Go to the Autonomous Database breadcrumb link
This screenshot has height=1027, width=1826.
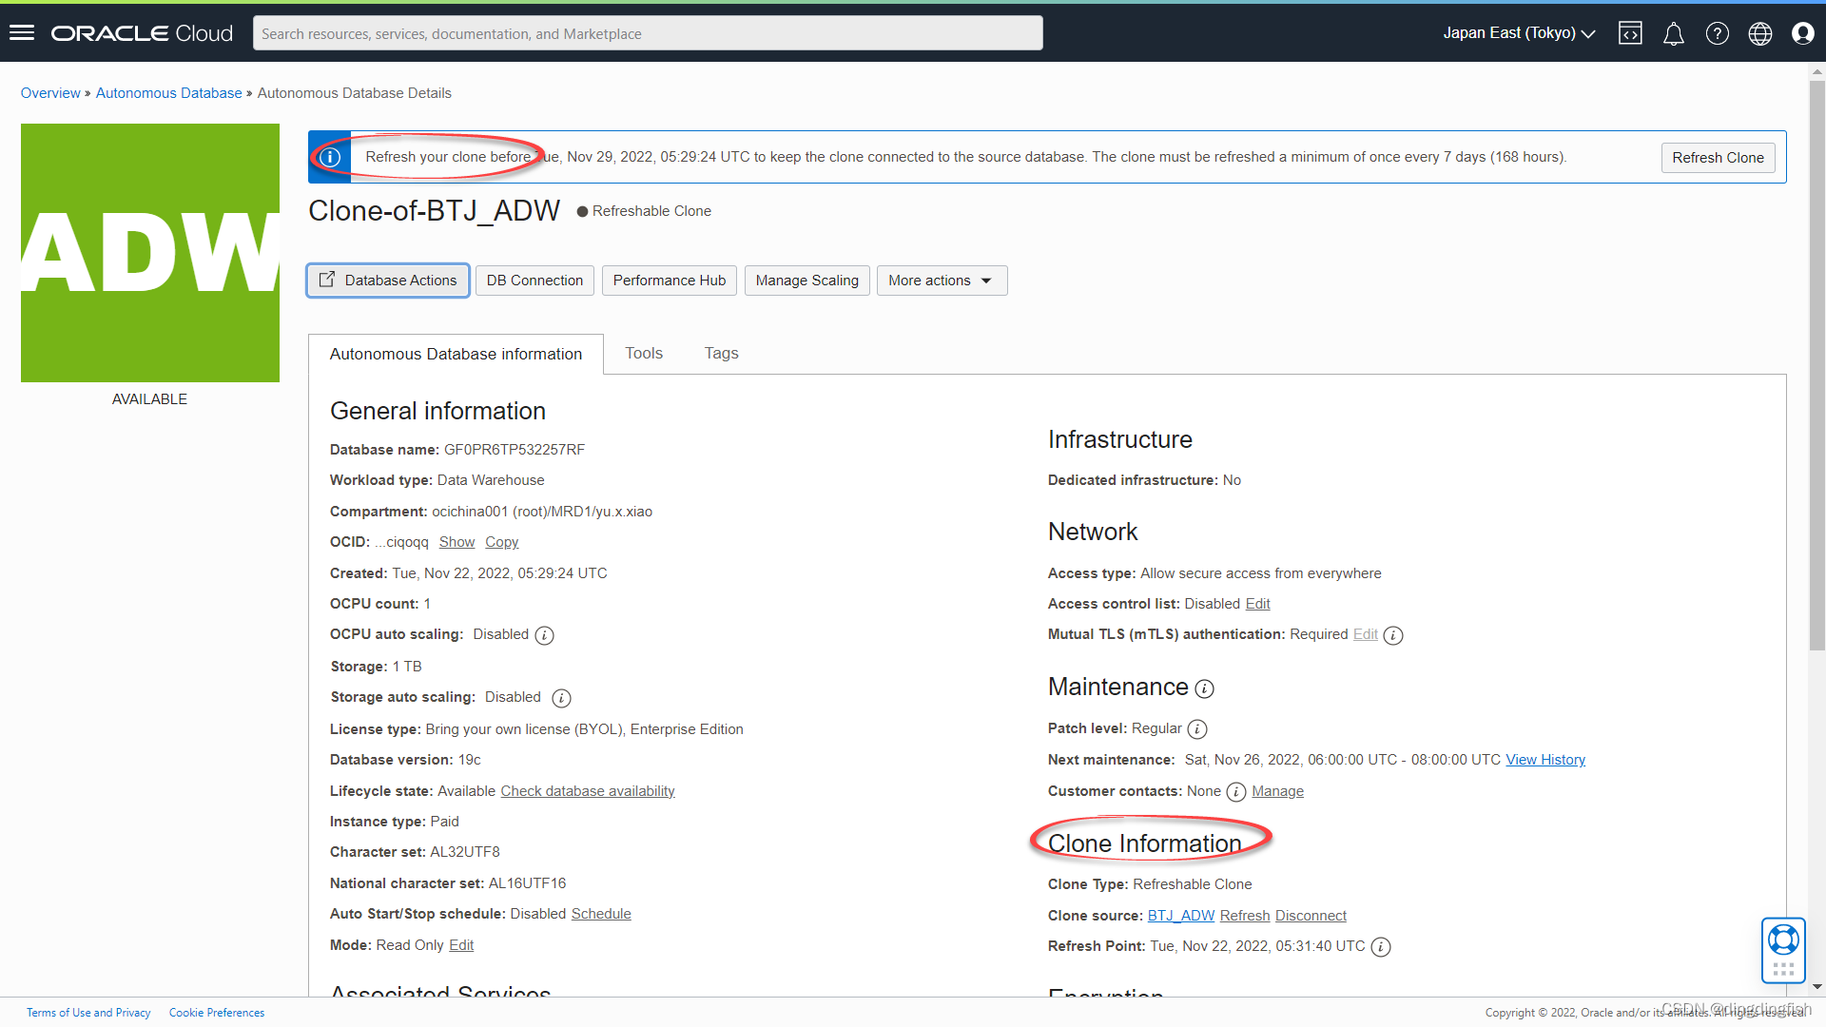[x=168, y=93]
